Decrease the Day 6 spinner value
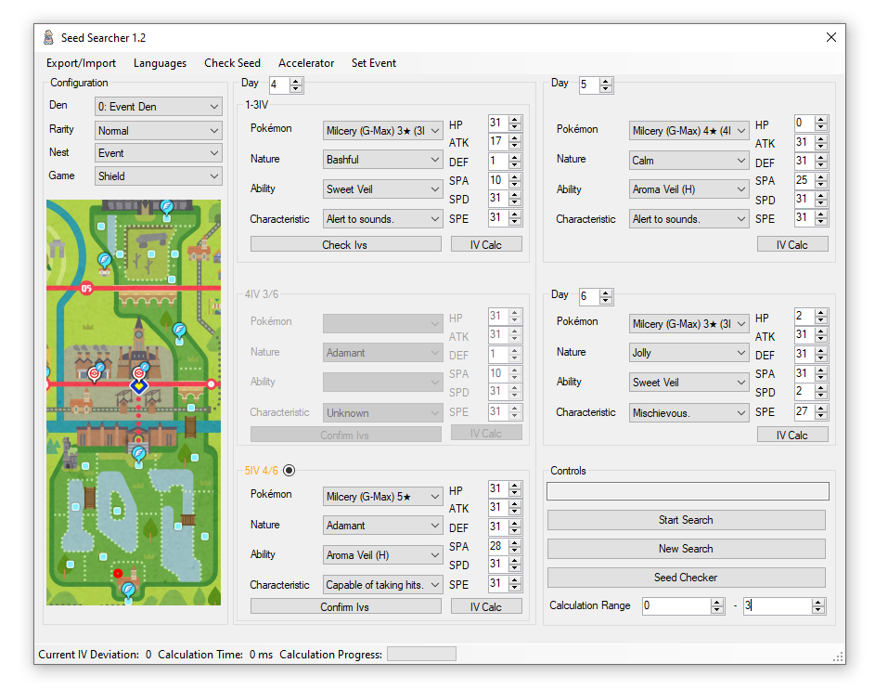The height and width of the screenshot is (689, 875). [606, 301]
